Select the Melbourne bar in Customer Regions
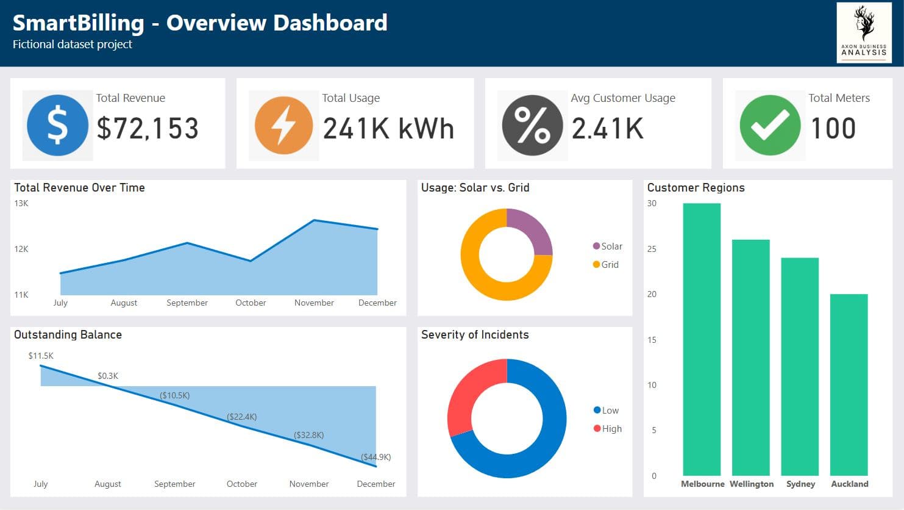 click(702, 339)
